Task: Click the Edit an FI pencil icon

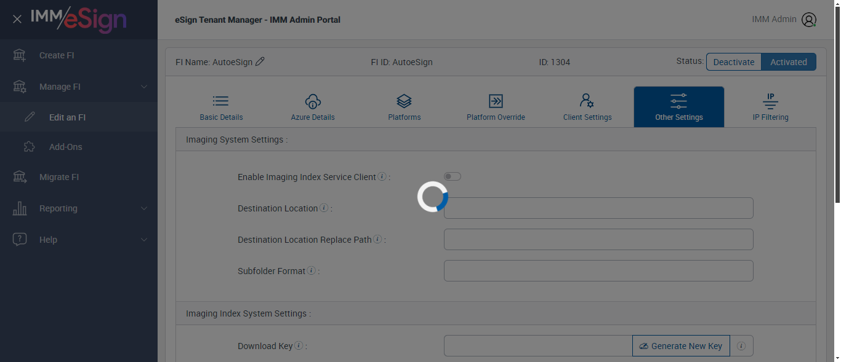Action: 30,117
